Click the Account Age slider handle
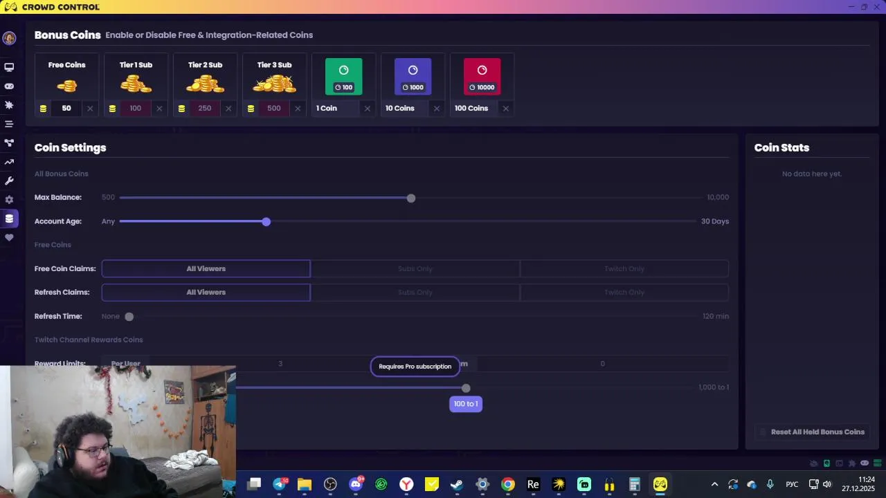This screenshot has width=886, height=498. [266, 222]
